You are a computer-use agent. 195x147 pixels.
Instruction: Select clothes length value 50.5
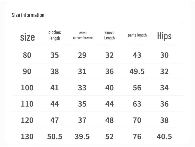point(55,136)
